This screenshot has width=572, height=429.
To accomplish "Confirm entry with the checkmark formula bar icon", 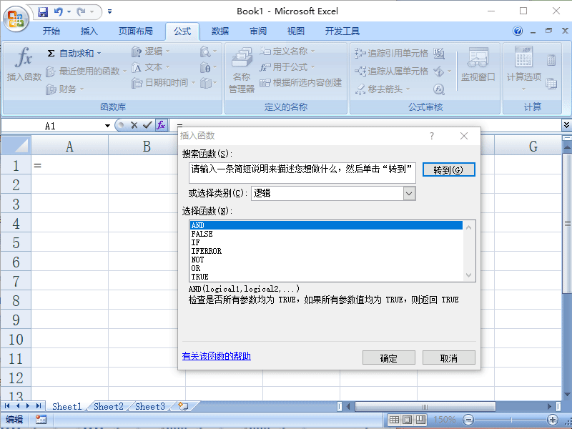I will [147, 126].
